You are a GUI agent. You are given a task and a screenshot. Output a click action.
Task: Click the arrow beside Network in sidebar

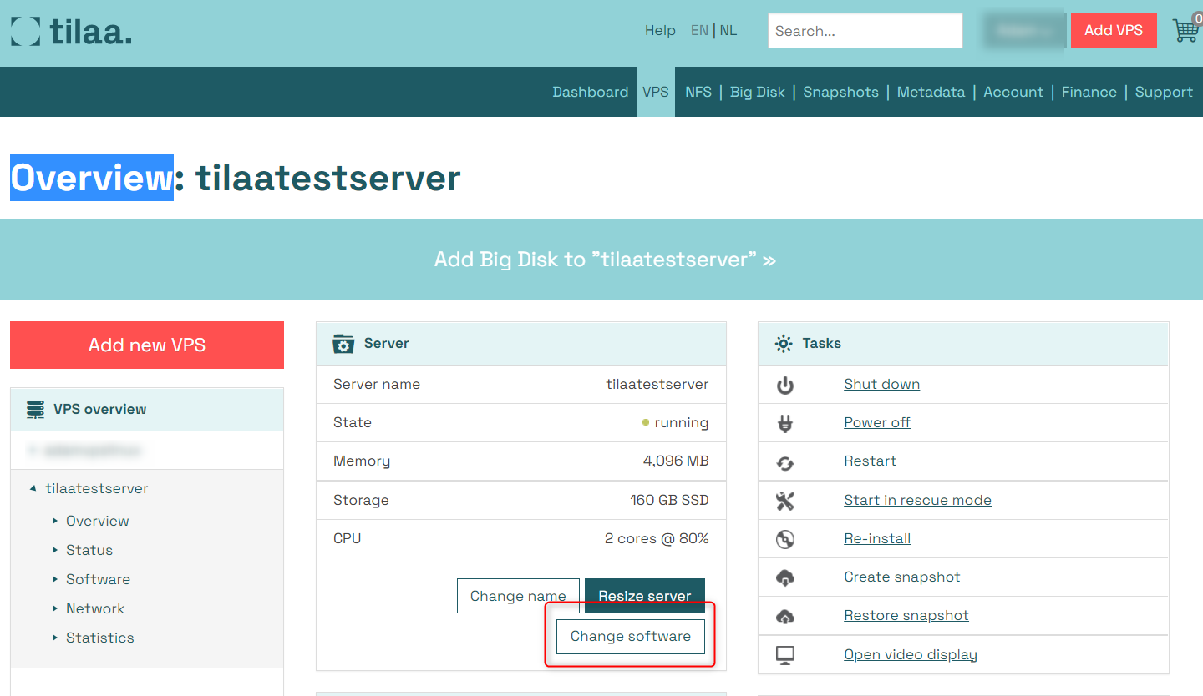[55, 608]
